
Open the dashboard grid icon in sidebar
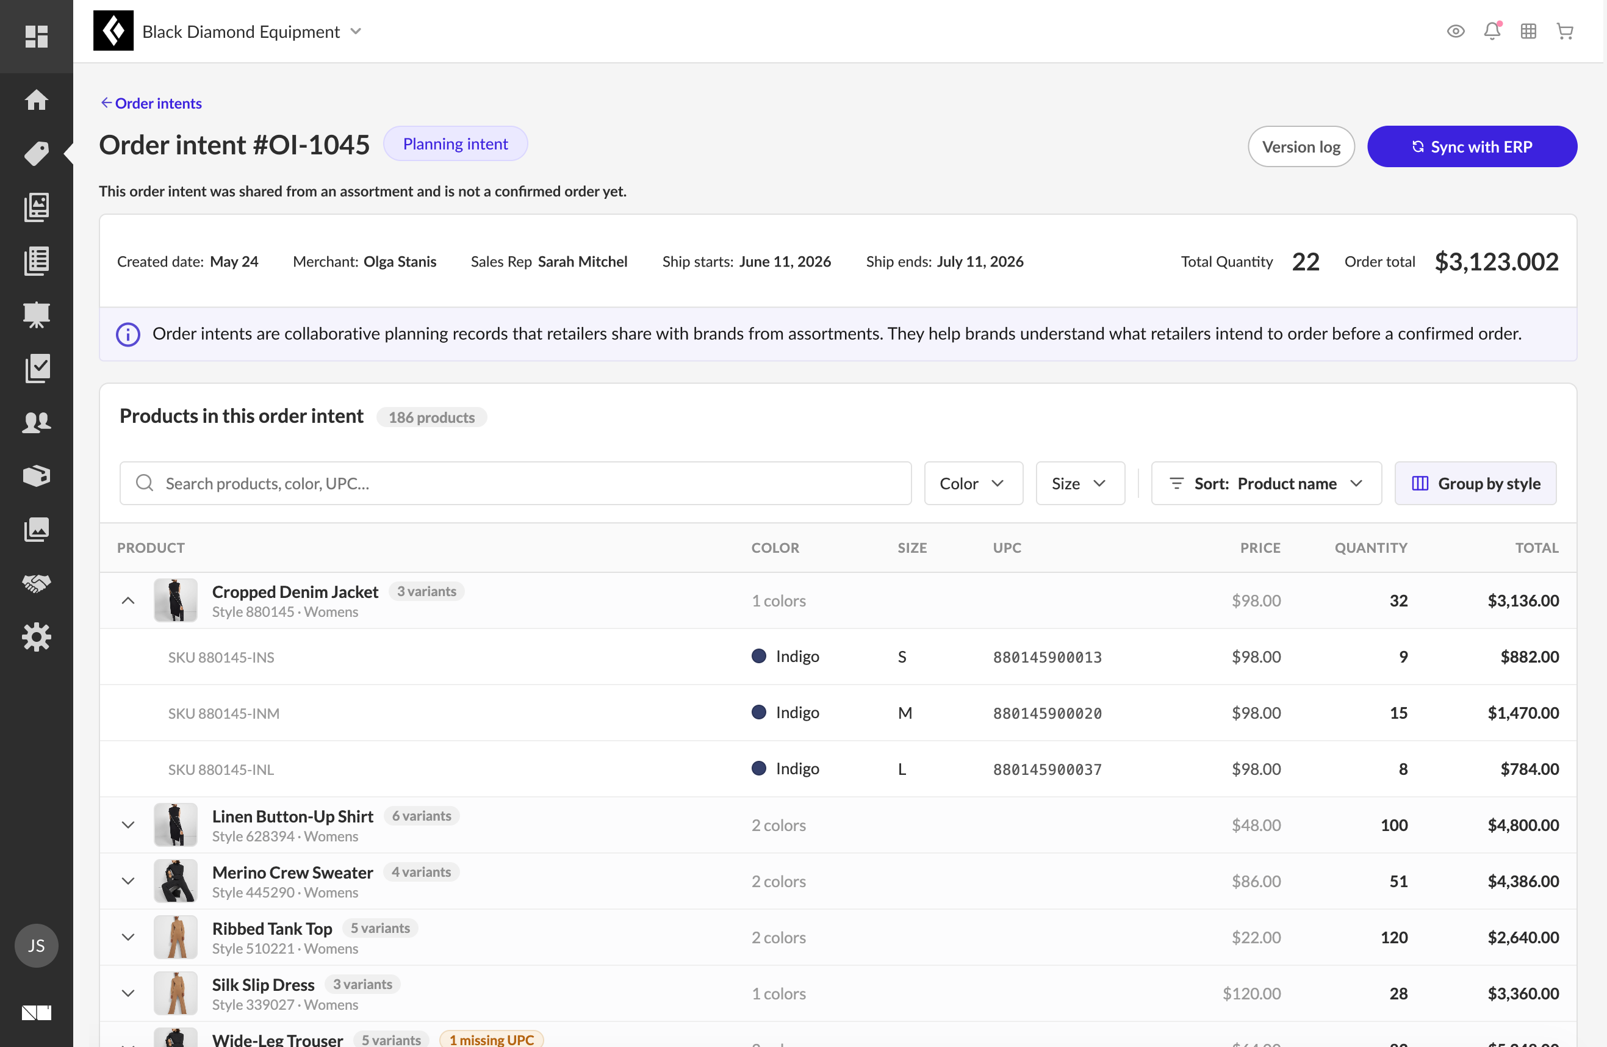[37, 36]
